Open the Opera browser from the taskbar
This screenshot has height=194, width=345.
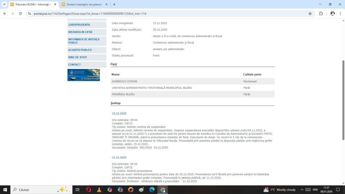(89, 190)
